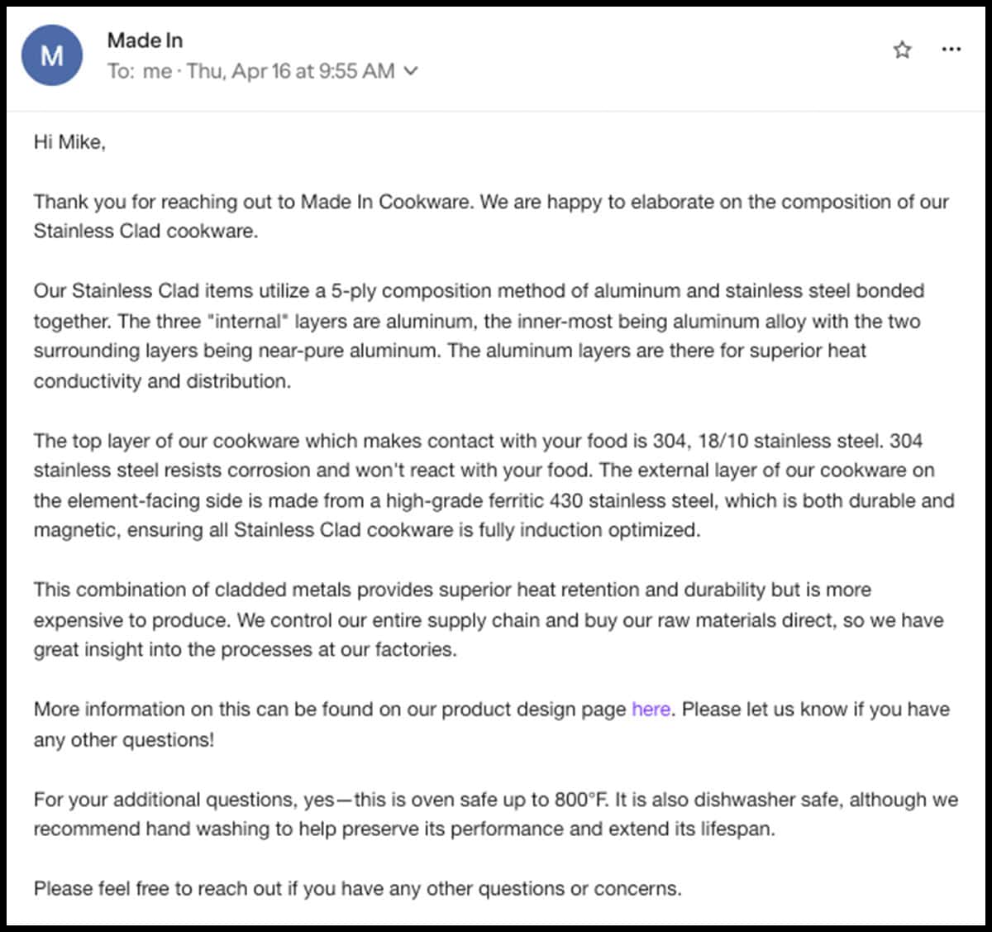Select the purple "M" sender icon
The image size is (992, 932).
51,55
